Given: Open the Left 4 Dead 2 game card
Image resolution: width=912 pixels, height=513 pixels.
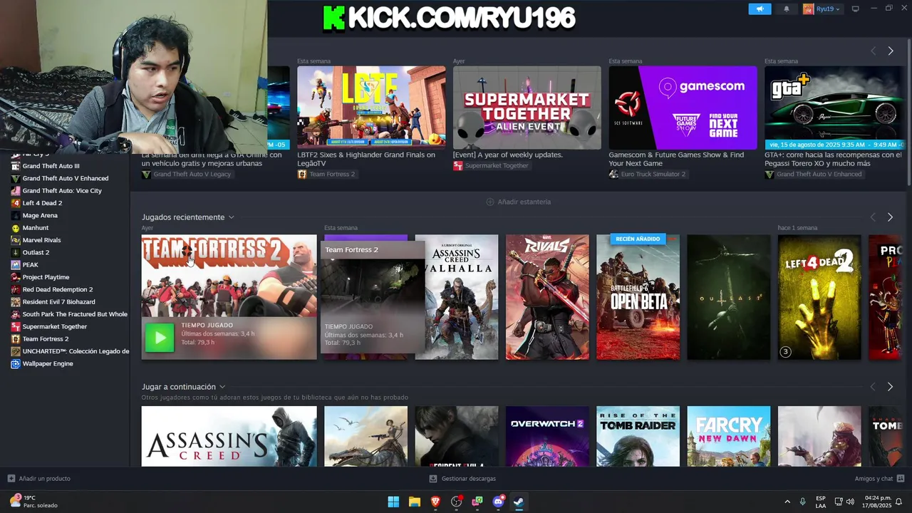Looking at the screenshot, I should (x=819, y=297).
